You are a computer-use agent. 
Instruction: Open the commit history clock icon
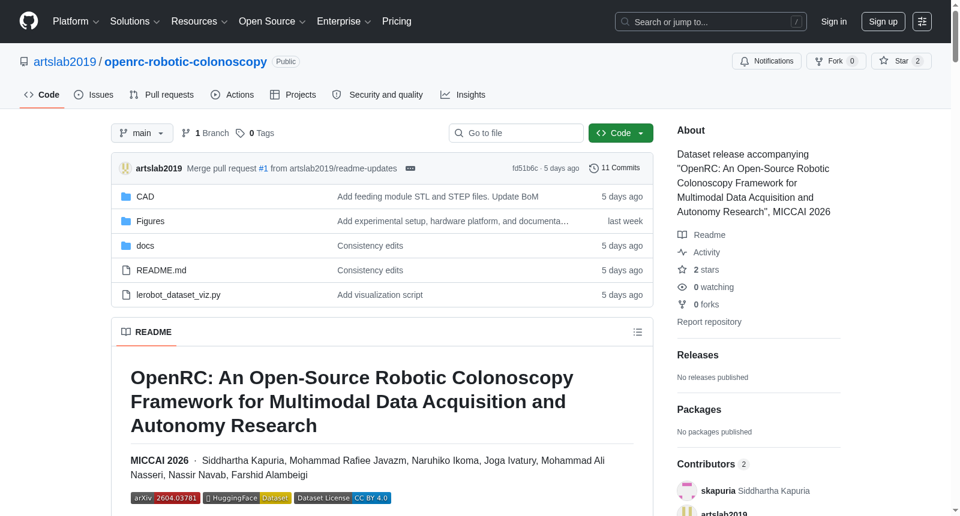click(594, 168)
